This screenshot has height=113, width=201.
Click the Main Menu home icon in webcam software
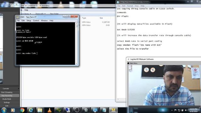point(128,63)
